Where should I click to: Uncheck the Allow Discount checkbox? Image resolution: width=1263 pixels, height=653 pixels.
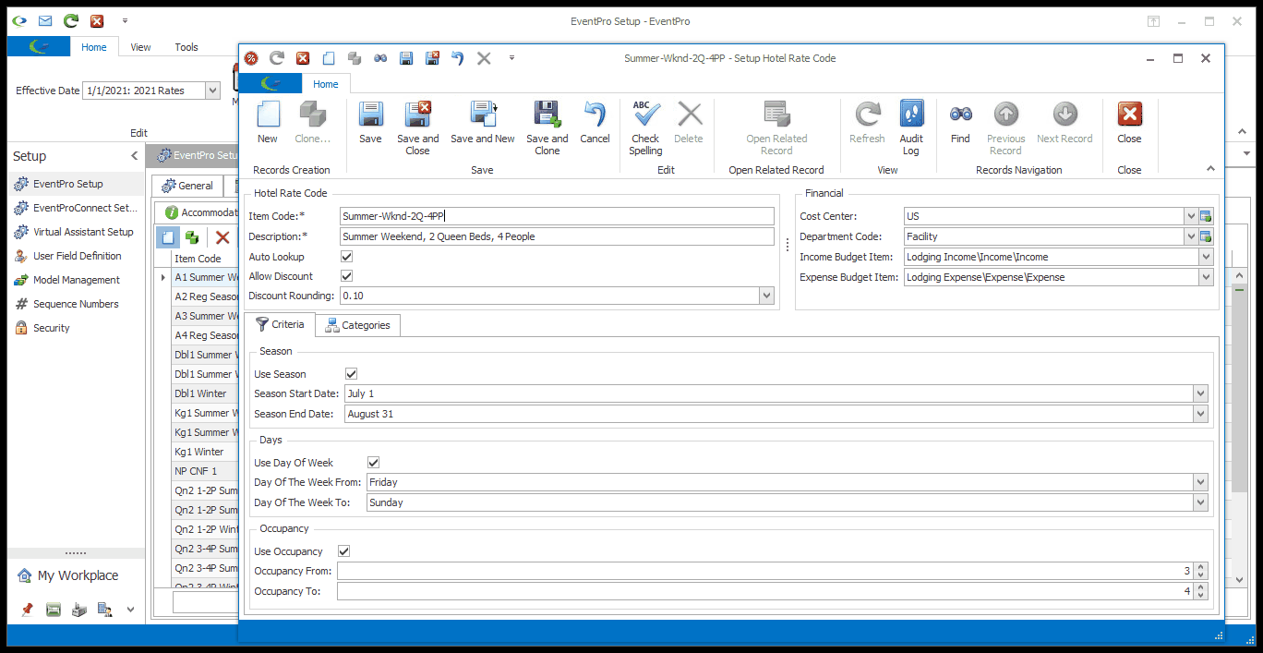(x=347, y=276)
